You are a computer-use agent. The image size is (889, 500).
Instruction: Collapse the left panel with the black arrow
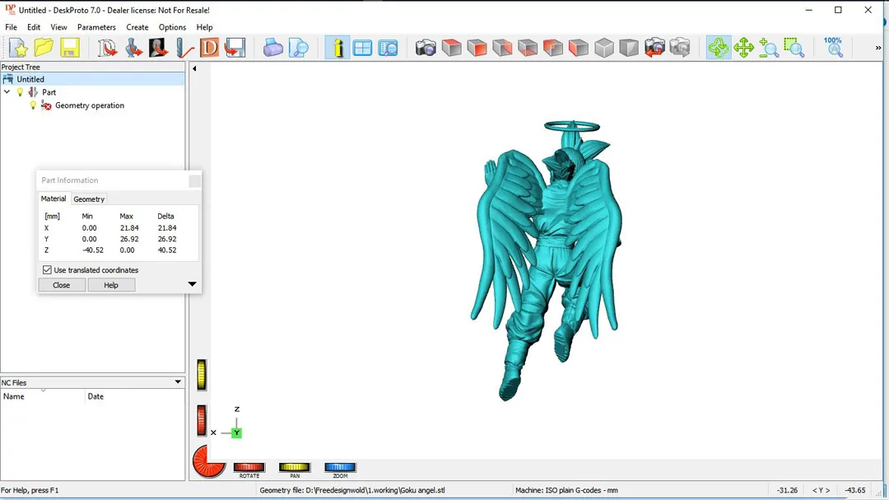tap(194, 68)
